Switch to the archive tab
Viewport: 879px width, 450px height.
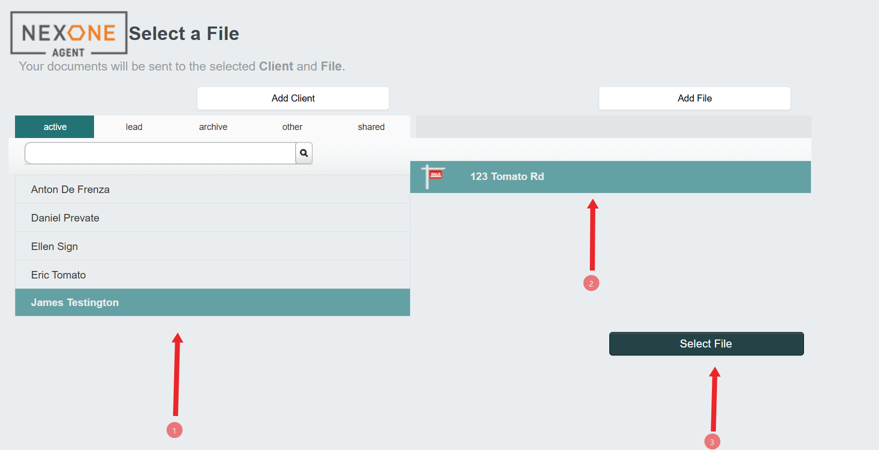pyautogui.click(x=213, y=127)
